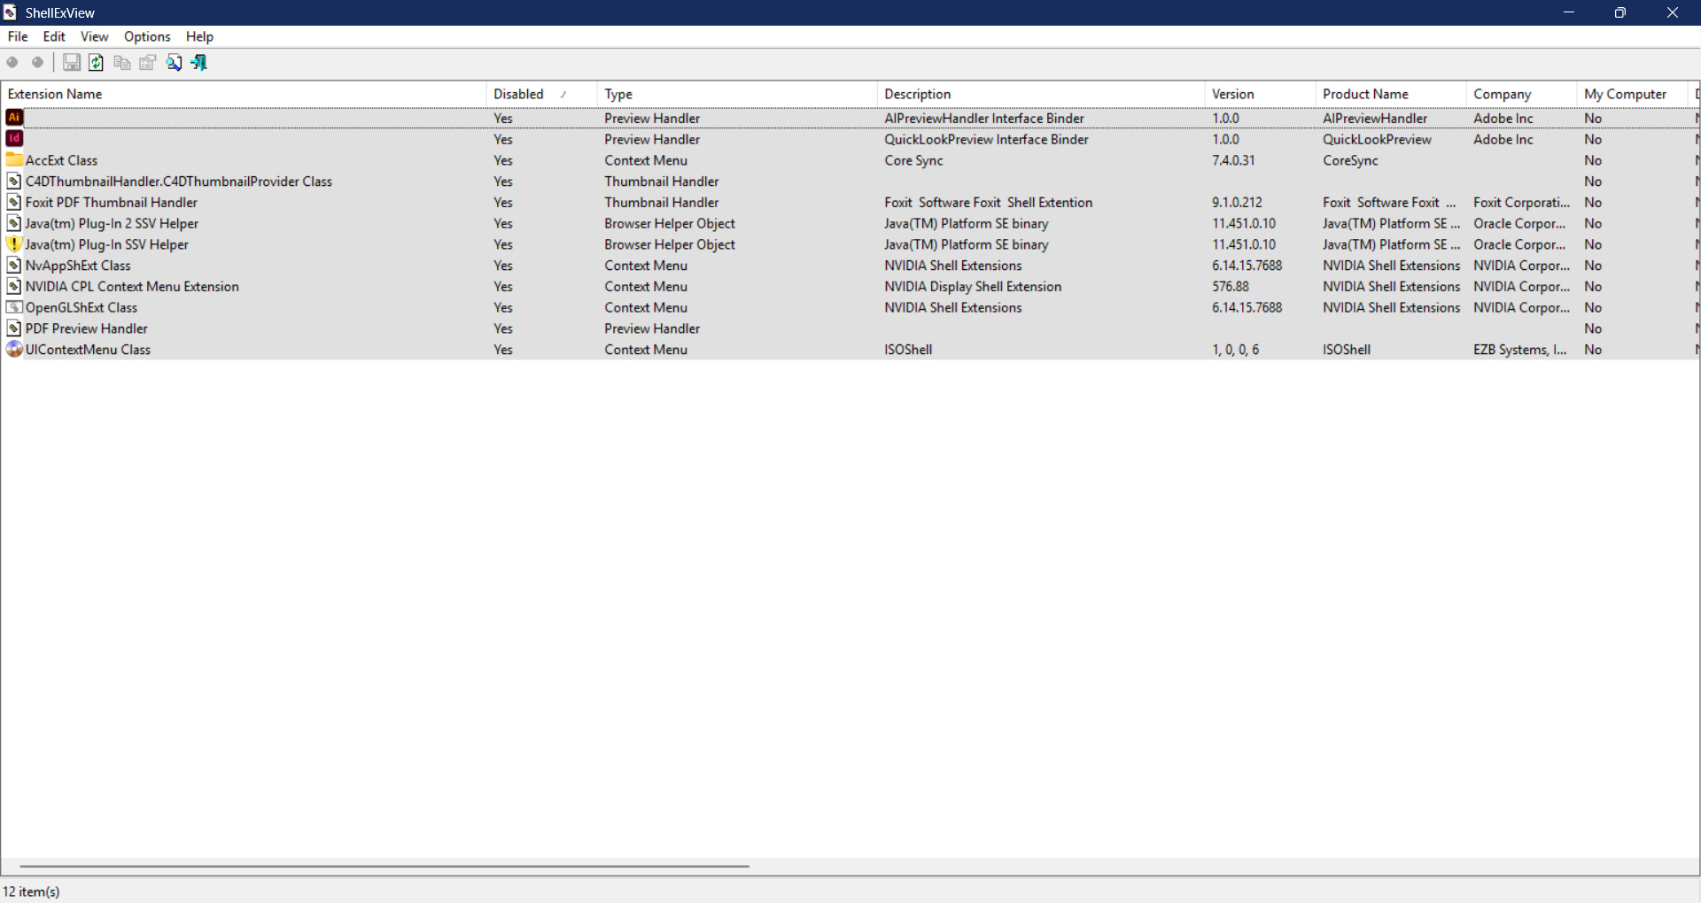Select Java(tm) Plug-In 2 SSV Helper entry
This screenshot has width=1701, height=903.
tap(112, 224)
